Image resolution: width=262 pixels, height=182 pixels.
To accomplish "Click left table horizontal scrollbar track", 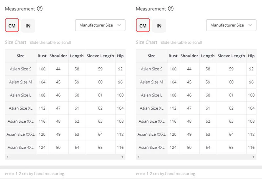I will (x=65, y=157).
